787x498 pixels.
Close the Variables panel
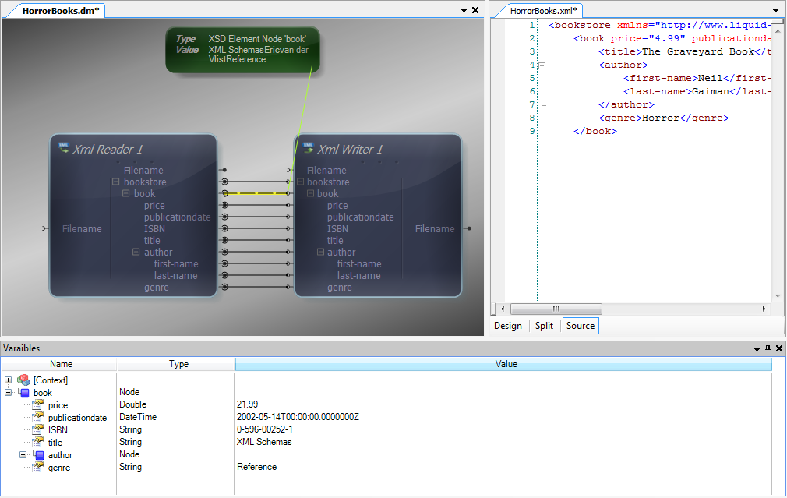point(779,348)
